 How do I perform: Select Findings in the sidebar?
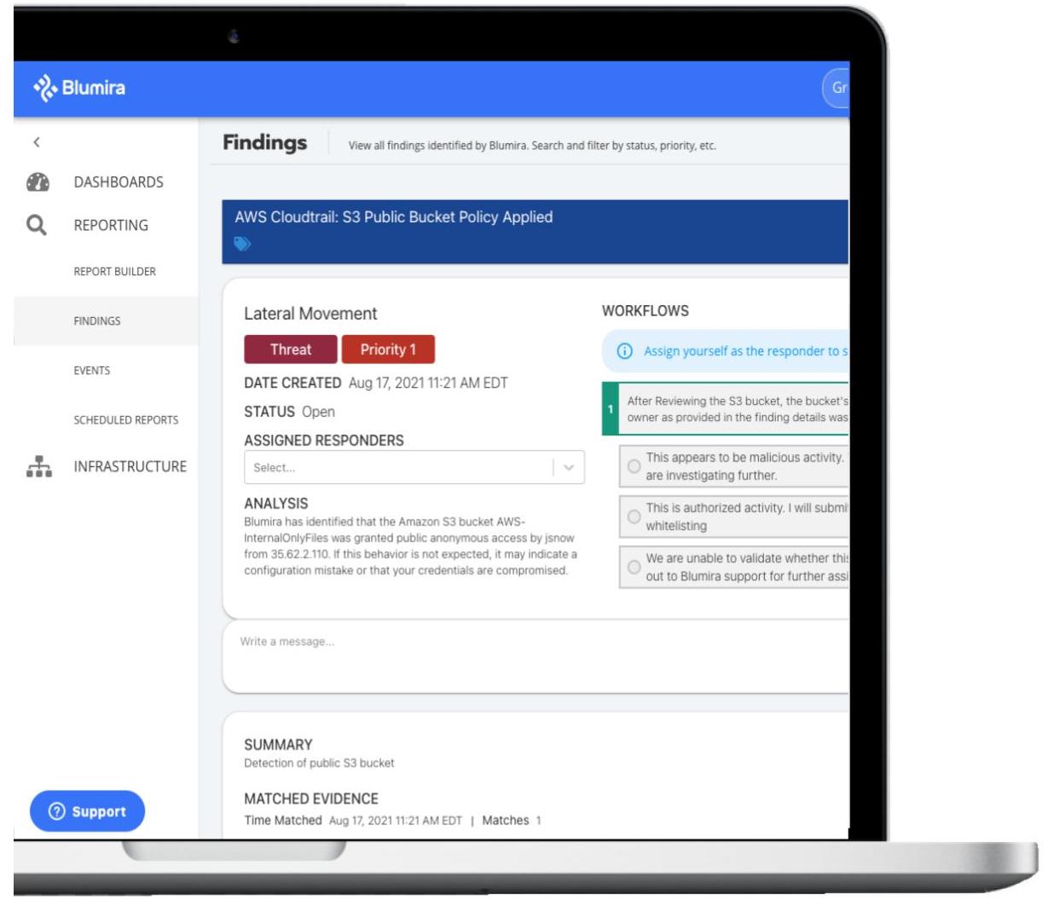pos(106,321)
